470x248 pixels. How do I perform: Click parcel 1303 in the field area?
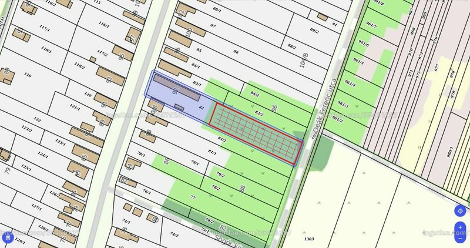click(x=309, y=239)
